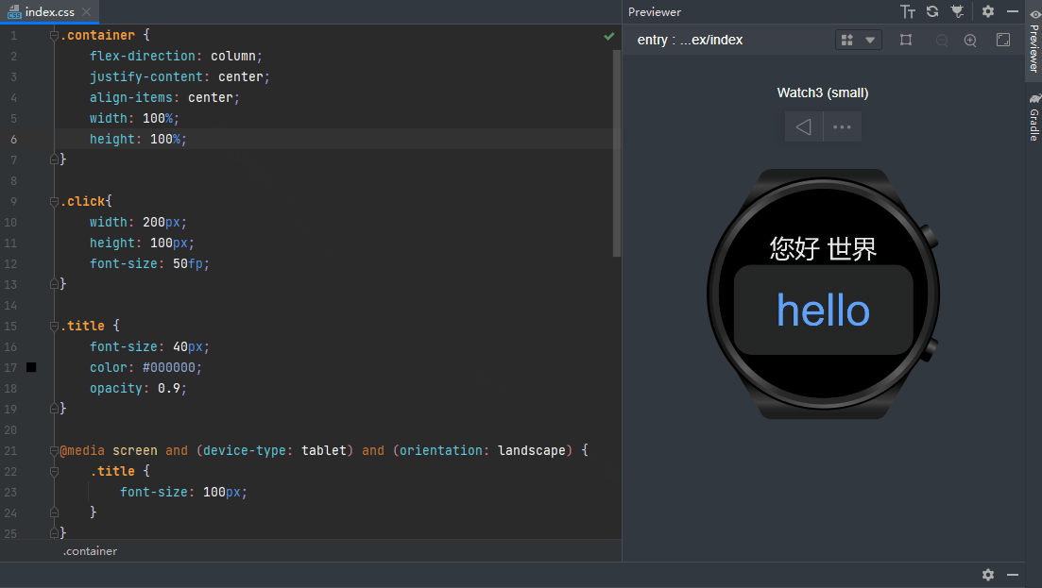The image size is (1042, 588).
Task: Click 'align-items: center;' line
Action: point(164,97)
